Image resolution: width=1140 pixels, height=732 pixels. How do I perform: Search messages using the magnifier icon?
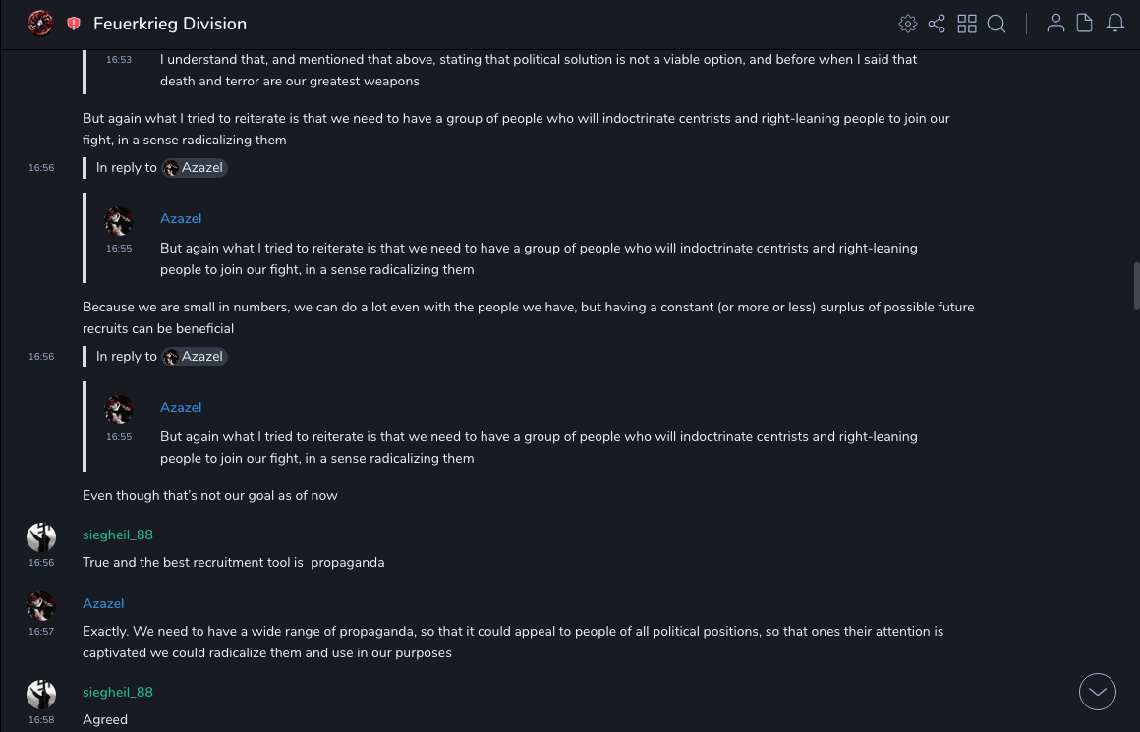[997, 24]
